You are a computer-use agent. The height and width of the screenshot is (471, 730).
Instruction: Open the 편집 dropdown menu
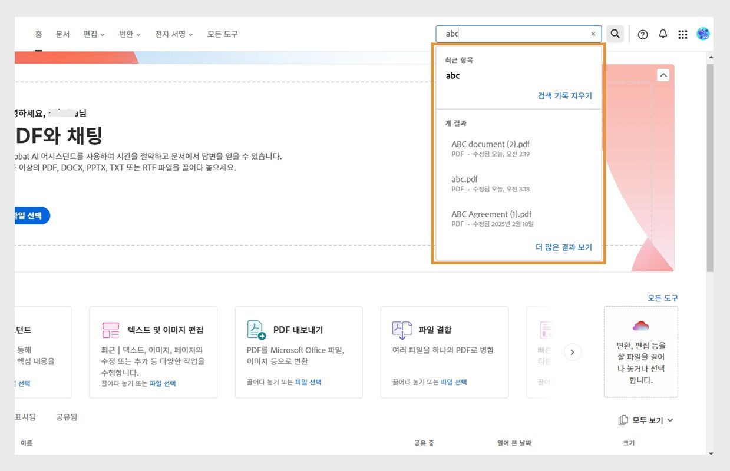click(94, 34)
